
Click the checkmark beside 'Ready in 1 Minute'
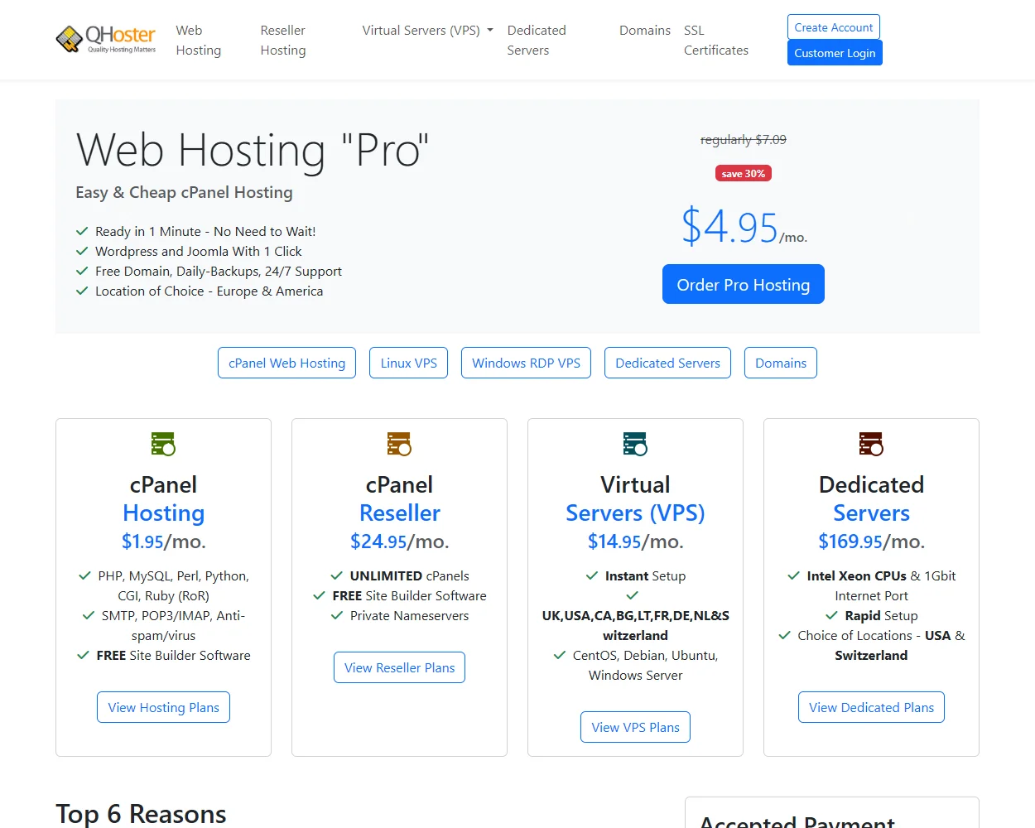click(82, 231)
